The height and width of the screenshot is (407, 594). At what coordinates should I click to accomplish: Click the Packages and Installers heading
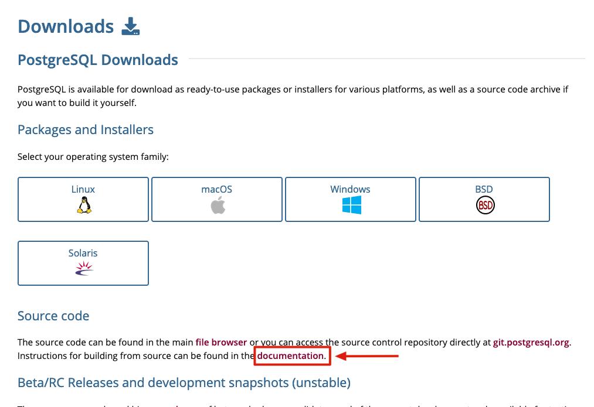(x=86, y=130)
